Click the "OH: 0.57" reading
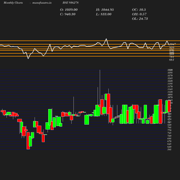Viewport: 180px width, 180px height. (139, 14)
